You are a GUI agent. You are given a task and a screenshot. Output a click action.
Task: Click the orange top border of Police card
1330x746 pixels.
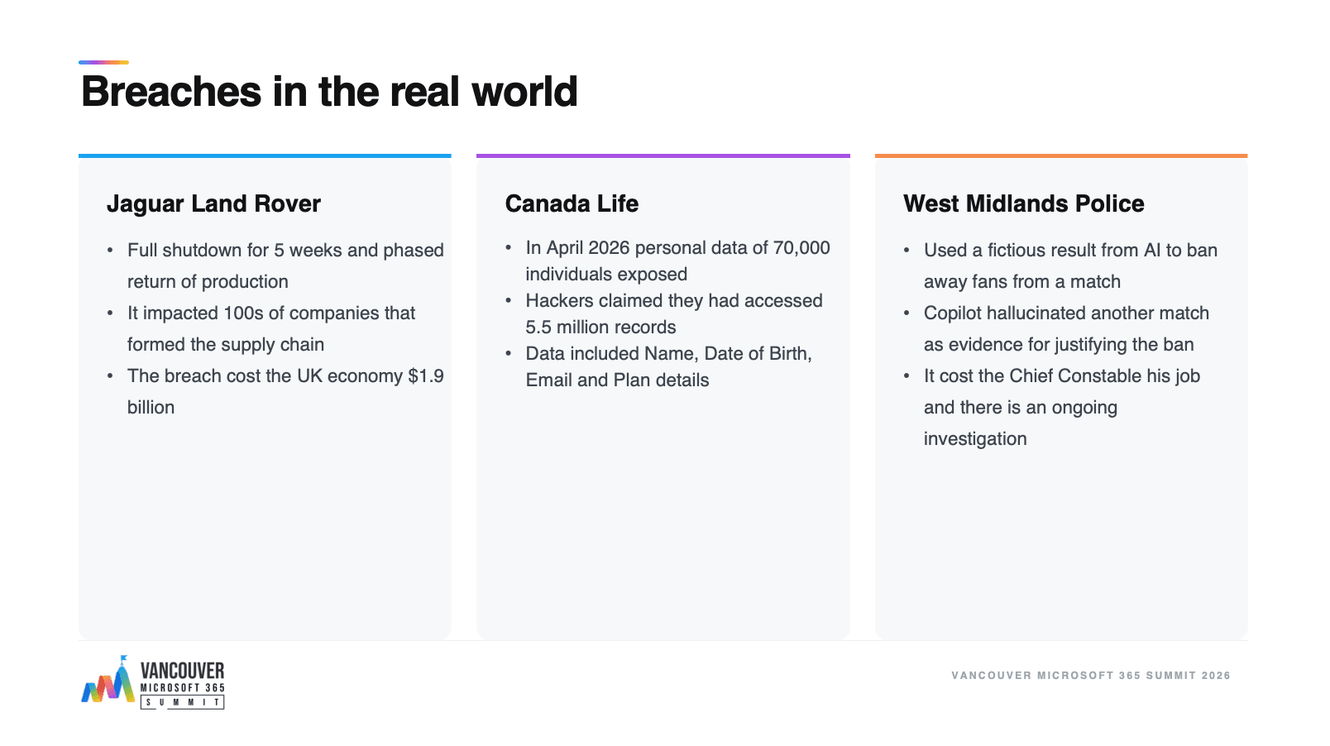[1061, 155]
